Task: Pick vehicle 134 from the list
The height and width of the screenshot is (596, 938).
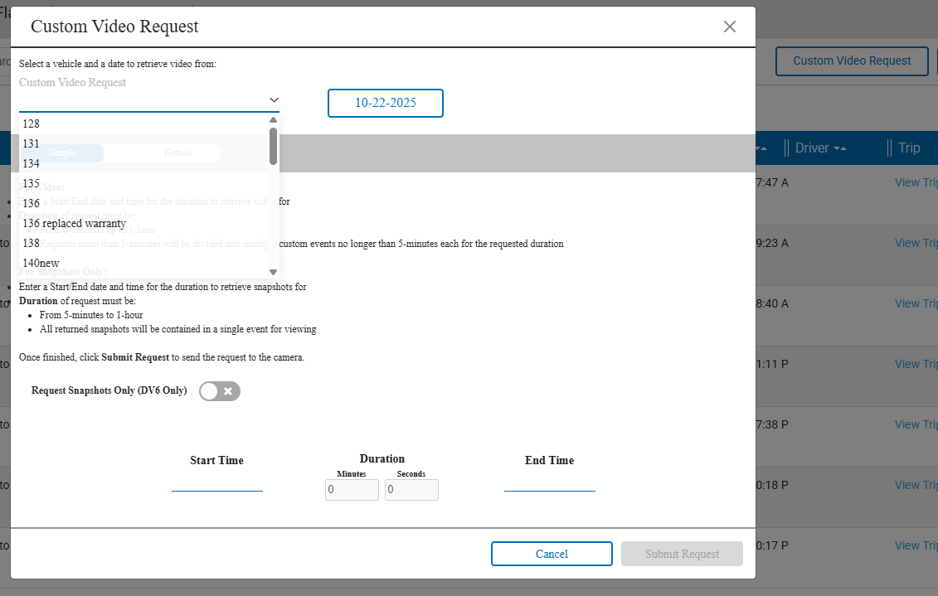Action: point(32,163)
